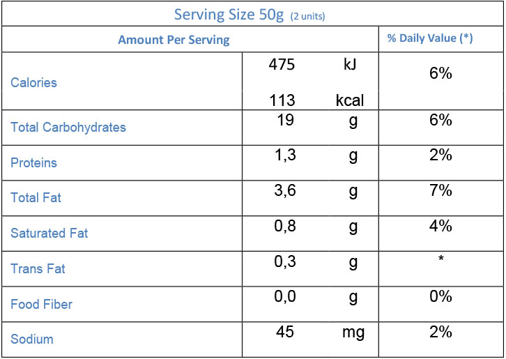Click the 1,3 proteins amount
The height and width of the screenshot is (359, 506).
(286, 155)
